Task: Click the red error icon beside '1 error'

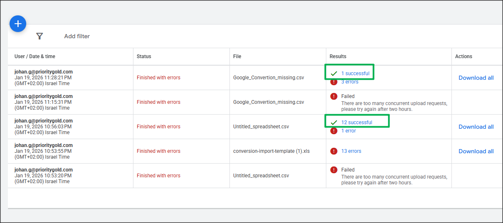Action: coord(333,131)
